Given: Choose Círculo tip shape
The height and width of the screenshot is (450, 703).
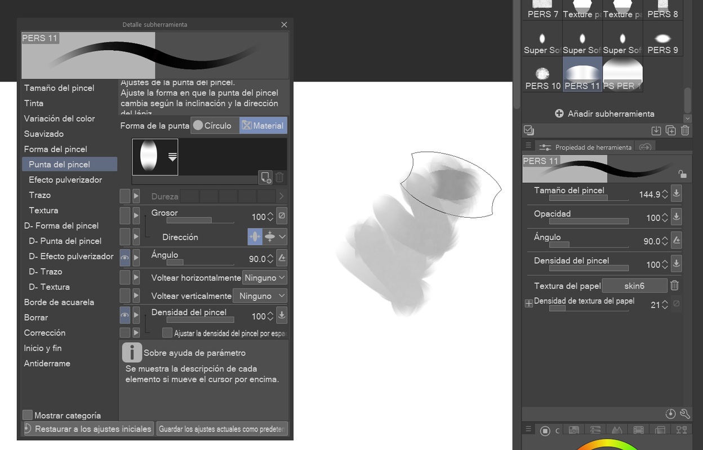Looking at the screenshot, I should coord(215,125).
